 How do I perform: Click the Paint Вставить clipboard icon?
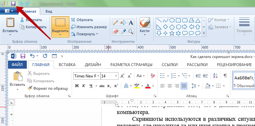(x=10, y=22)
